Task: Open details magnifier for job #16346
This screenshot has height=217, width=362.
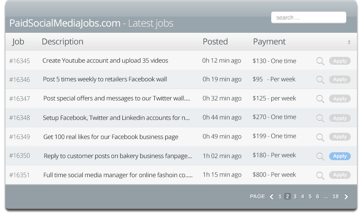Action: click(x=320, y=80)
